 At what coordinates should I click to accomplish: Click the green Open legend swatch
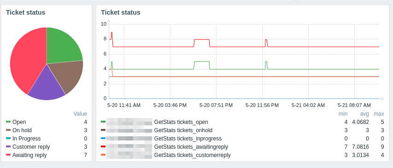coord(8,122)
